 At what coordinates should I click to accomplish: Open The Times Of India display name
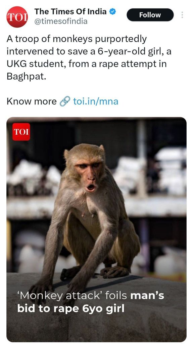tap(70, 11)
